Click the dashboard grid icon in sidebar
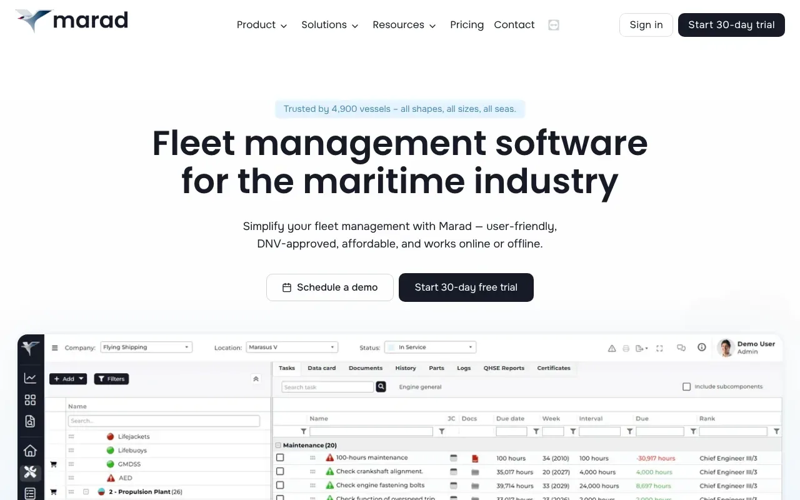The width and height of the screenshot is (800, 500). coord(30,400)
